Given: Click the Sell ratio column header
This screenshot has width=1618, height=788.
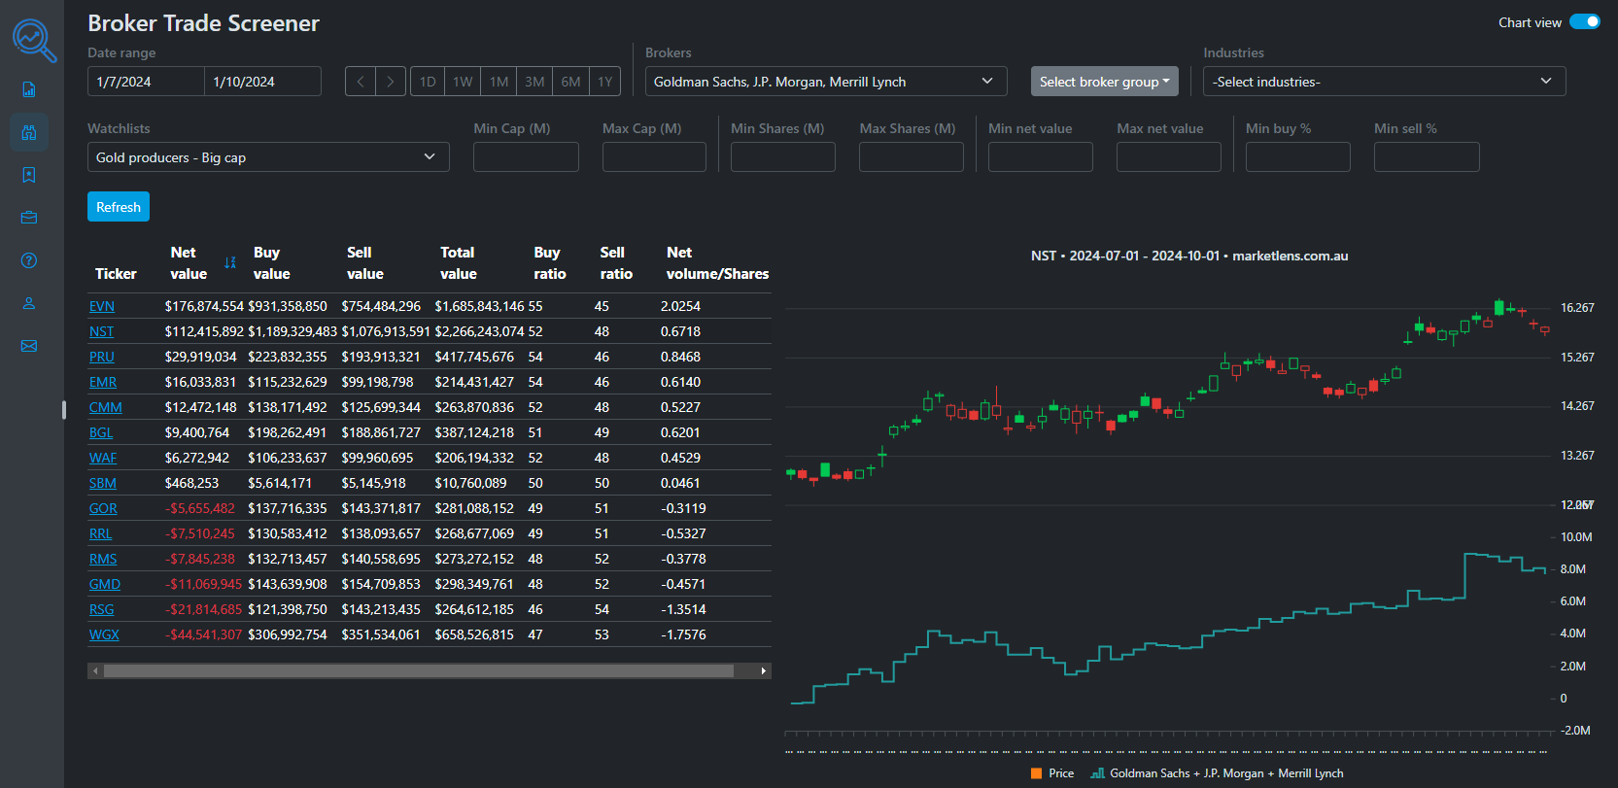Looking at the screenshot, I should point(615,263).
